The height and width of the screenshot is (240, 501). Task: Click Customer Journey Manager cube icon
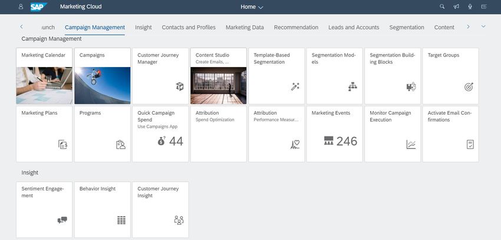180,86
